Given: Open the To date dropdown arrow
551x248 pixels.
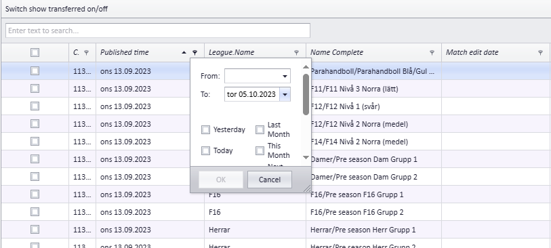Looking at the screenshot, I should (x=285, y=94).
